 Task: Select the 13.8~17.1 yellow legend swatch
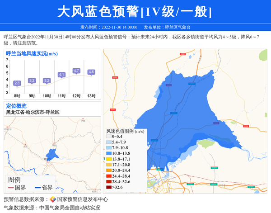109,159
